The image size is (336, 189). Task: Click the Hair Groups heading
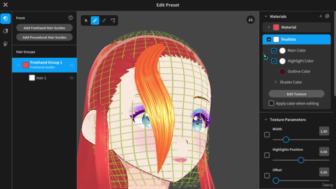26,52
